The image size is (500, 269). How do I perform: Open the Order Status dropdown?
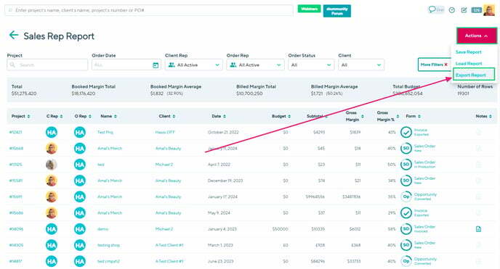pos(311,65)
